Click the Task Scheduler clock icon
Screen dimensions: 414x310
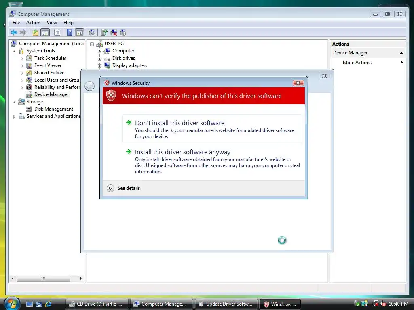tap(29, 58)
